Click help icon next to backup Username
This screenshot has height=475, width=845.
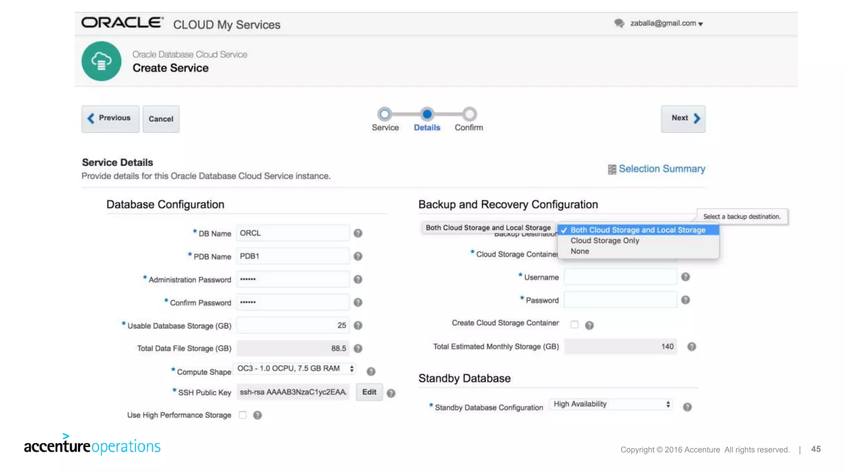click(685, 277)
